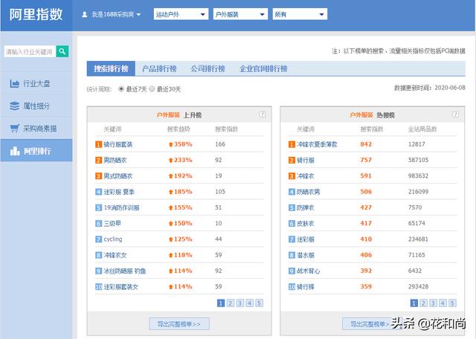Click search index value 842

click(366, 144)
